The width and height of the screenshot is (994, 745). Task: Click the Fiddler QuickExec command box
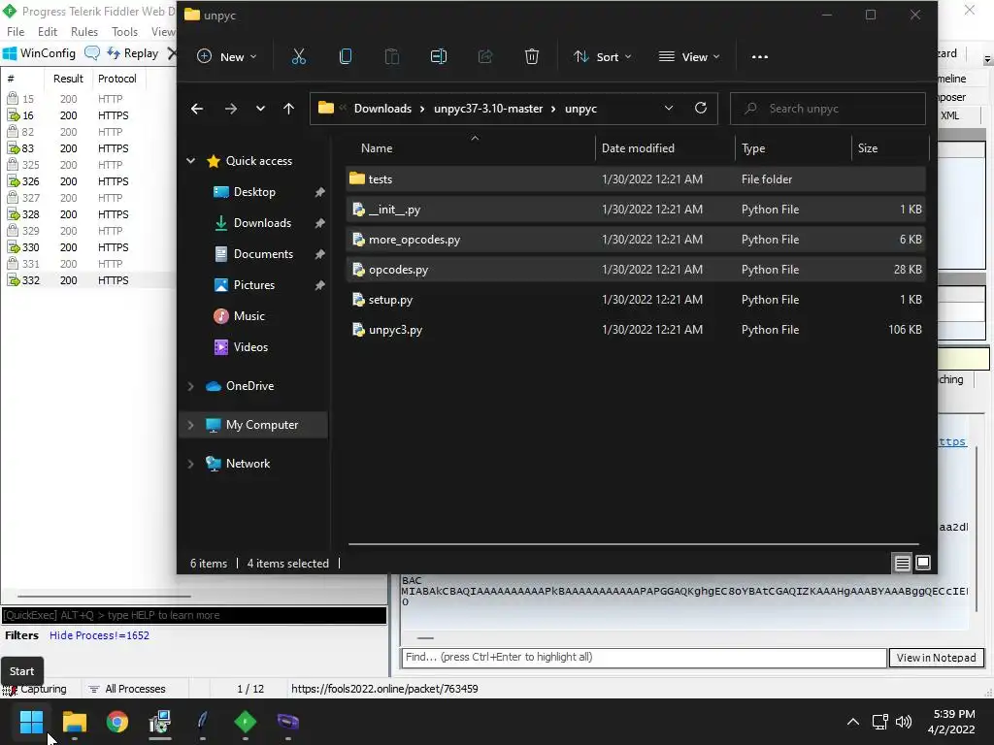[194, 615]
